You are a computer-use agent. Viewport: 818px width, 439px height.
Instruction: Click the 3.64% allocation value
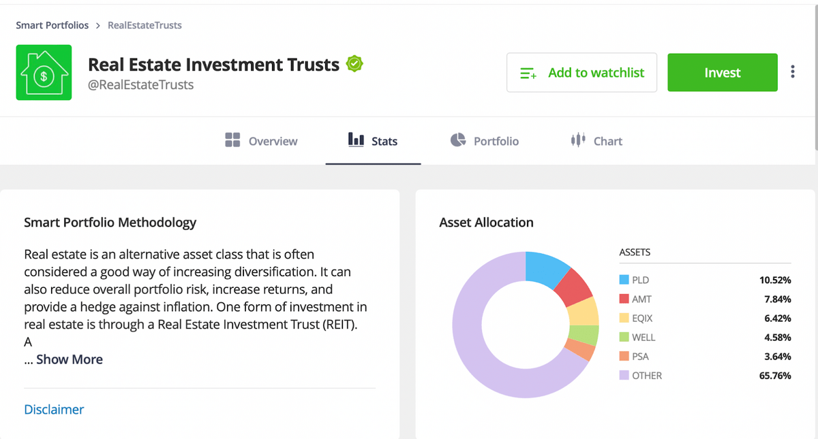point(778,356)
